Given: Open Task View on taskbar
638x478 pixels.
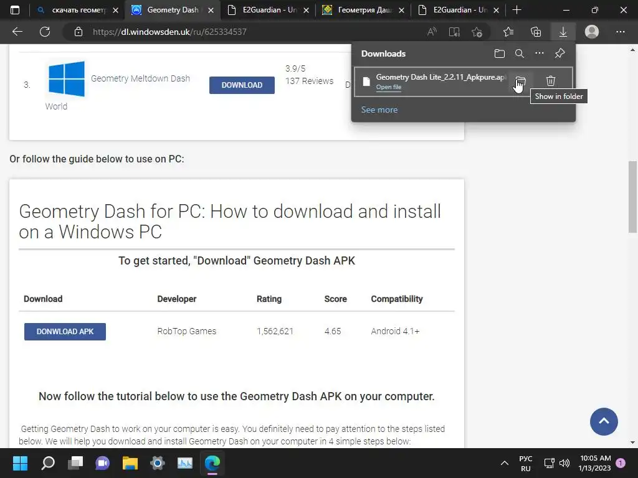Looking at the screenshot, I should (75, 463).
